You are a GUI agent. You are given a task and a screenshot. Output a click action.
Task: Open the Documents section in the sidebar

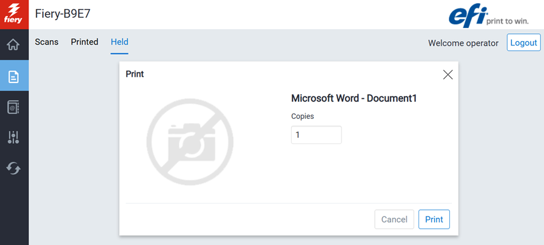click(13, 76)
